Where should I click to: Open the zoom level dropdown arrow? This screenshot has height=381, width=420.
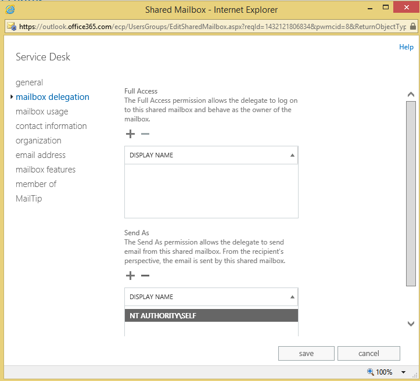click(x=403, y=372)
